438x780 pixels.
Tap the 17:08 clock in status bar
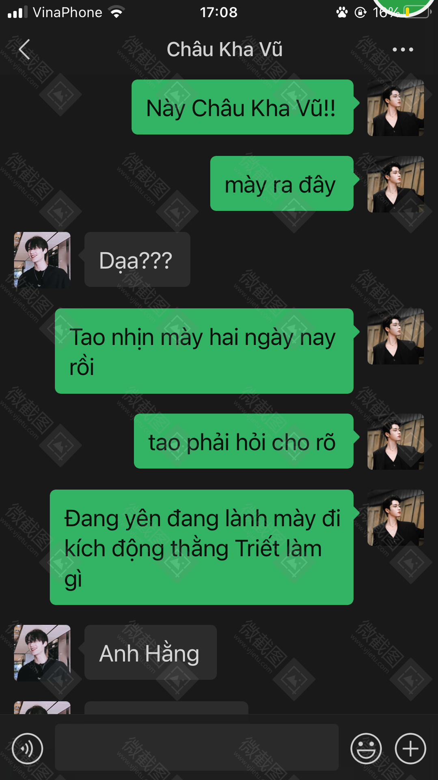pyautogui.click(x=218, y=12)
